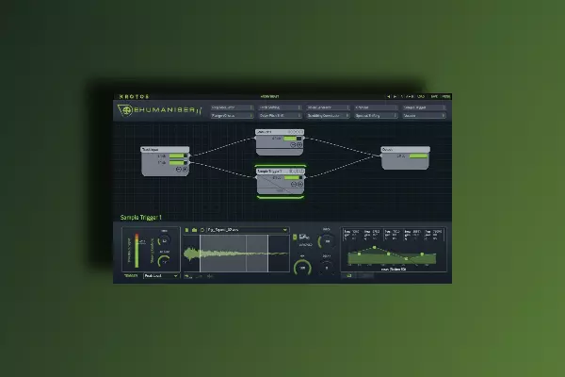Image resolution: width=565 pixels, height=377 pixels.
Task: Click the preset name in the top bar center
Action: click(x=270, y=97)
